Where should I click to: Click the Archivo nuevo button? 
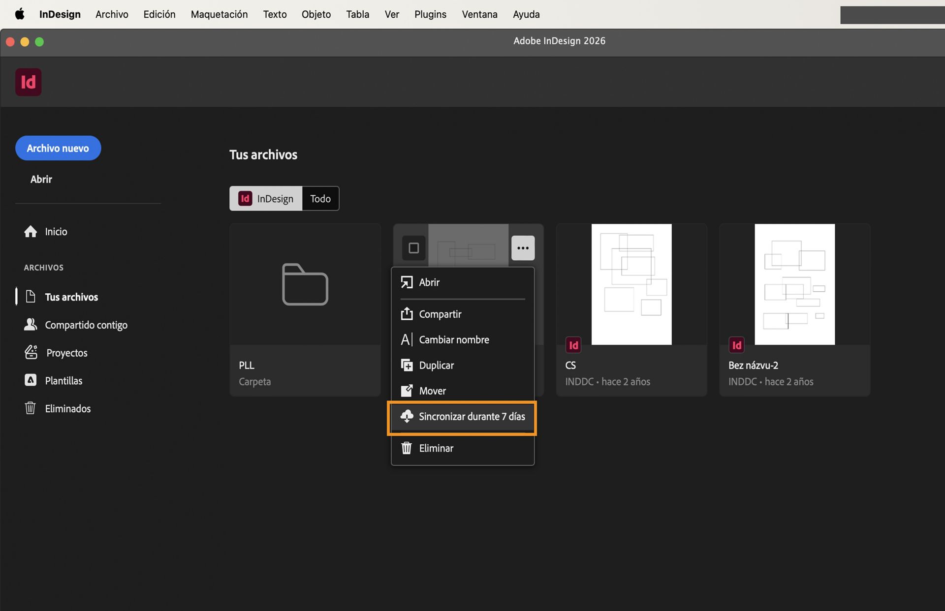tap(58, 148)
